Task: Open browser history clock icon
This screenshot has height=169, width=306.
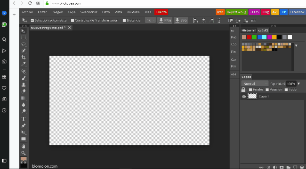Action: [x=4, y=110]
